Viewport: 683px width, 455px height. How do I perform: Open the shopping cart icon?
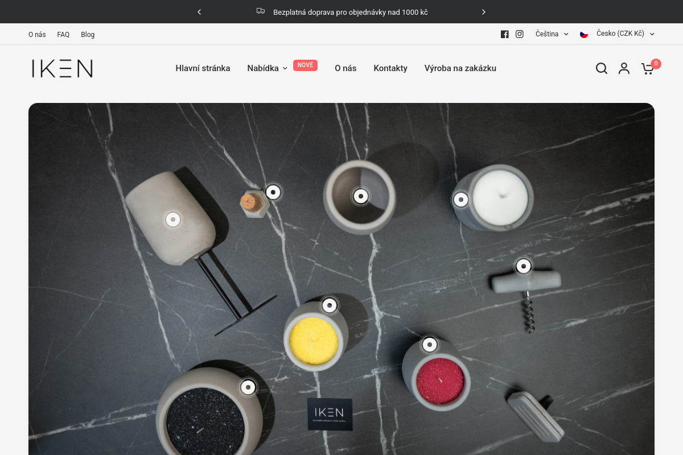pyautogui.click(x=648, y=69)
